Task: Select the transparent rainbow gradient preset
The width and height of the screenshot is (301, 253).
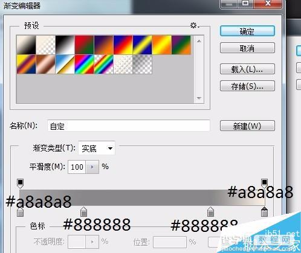Action: tap(104, 64)
